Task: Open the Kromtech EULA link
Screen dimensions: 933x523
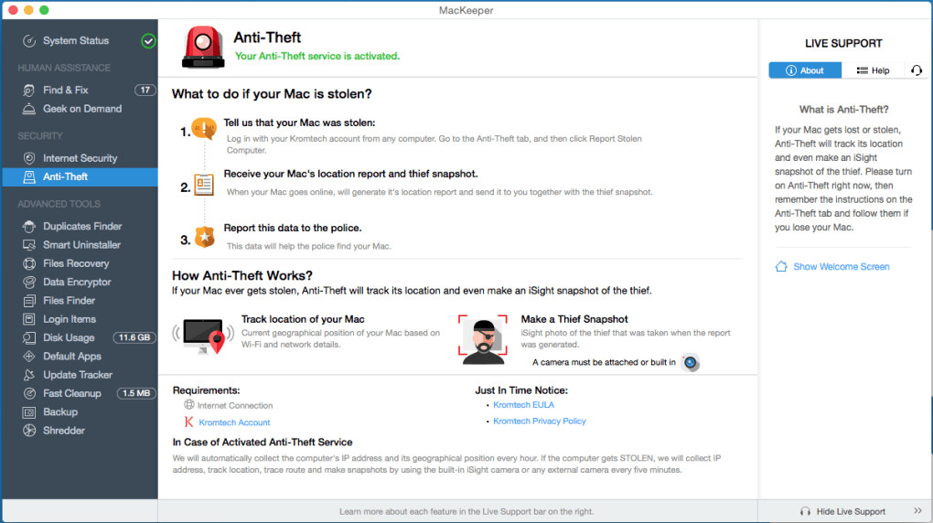Action: point(523,405)
